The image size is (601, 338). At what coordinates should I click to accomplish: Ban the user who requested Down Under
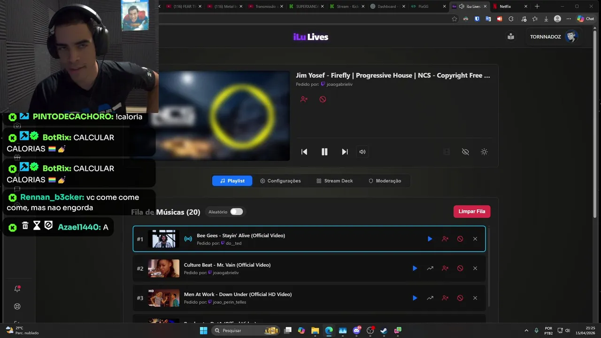tap(445, 298)
